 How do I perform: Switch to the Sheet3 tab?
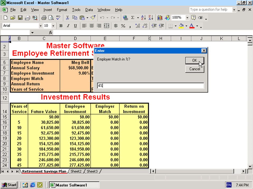[92, 171]
